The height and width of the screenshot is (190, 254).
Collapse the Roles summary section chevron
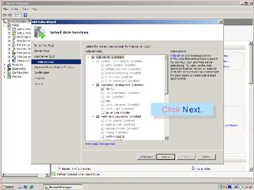tap(59, 169)
